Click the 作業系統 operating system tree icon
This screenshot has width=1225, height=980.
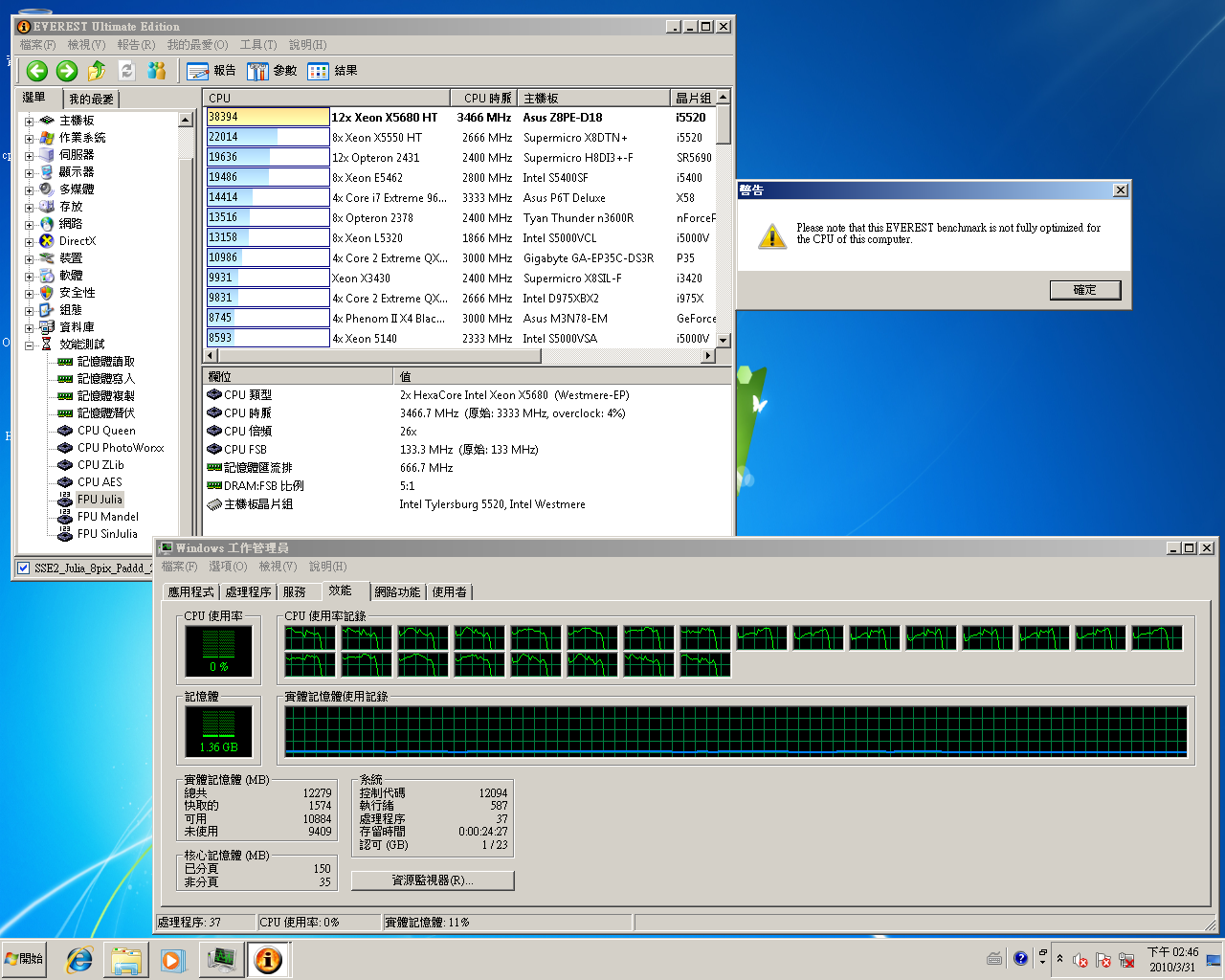(x=47, y=138)
